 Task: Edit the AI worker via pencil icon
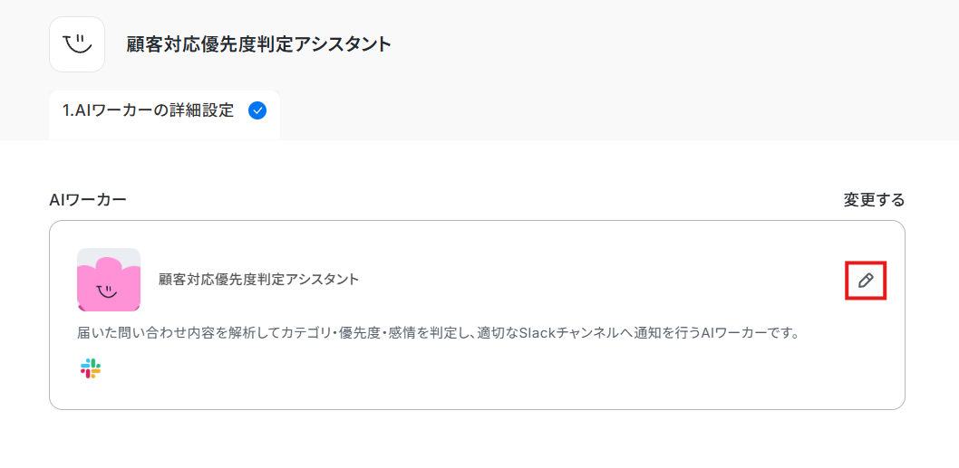[866, 281]
